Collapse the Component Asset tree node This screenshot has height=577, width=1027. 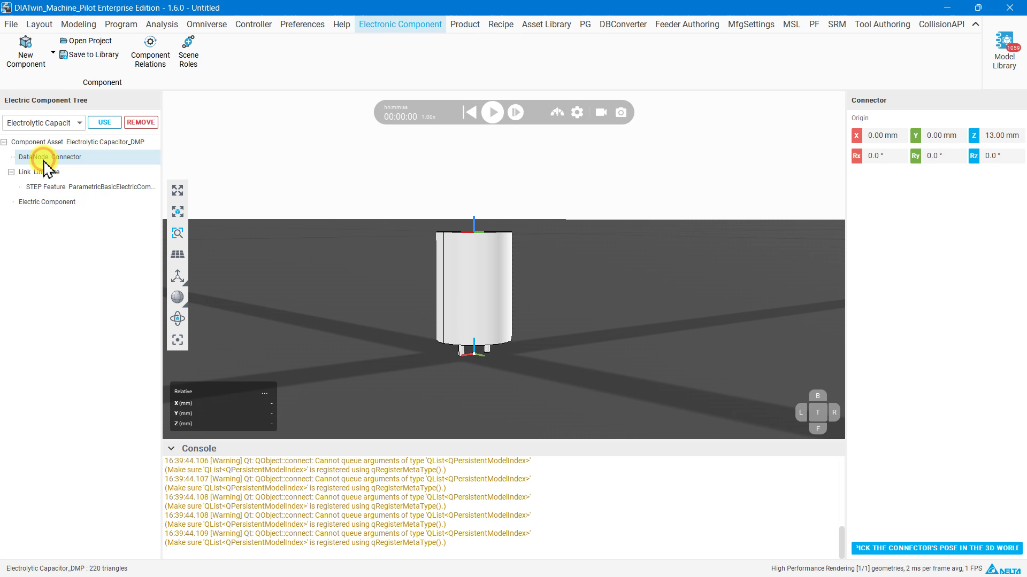[4, 142]
